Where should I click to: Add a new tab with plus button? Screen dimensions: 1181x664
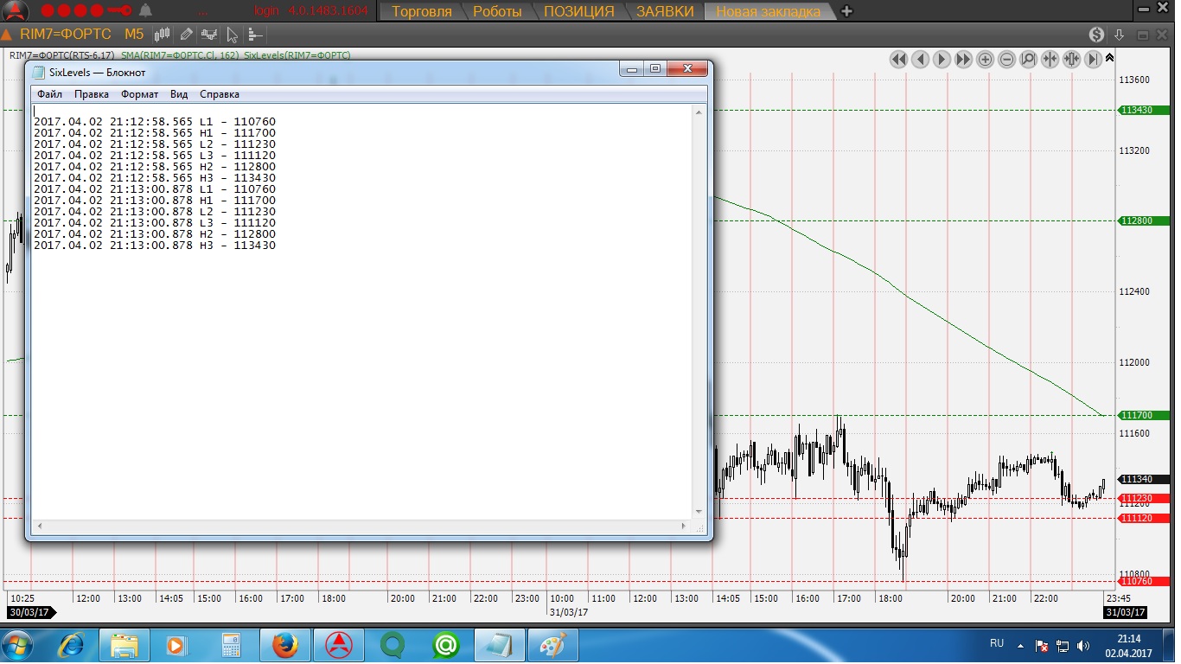pos(846,11)
